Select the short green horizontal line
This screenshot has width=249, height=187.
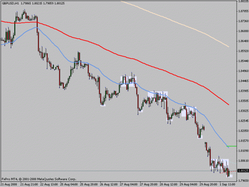pos(232,146)
